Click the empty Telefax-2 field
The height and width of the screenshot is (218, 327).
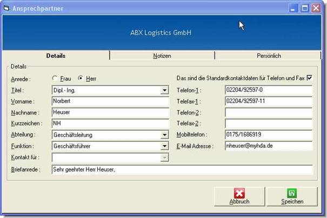tap(269, 124)
